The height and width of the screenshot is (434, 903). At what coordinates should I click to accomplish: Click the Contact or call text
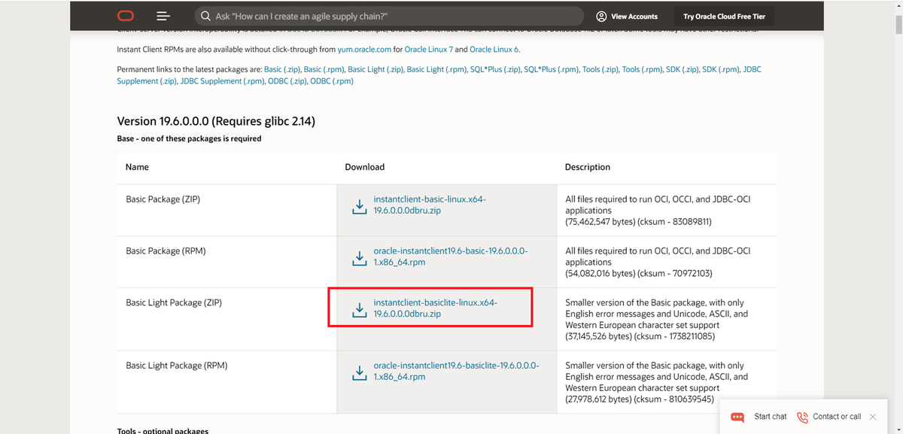pos(837,417)
